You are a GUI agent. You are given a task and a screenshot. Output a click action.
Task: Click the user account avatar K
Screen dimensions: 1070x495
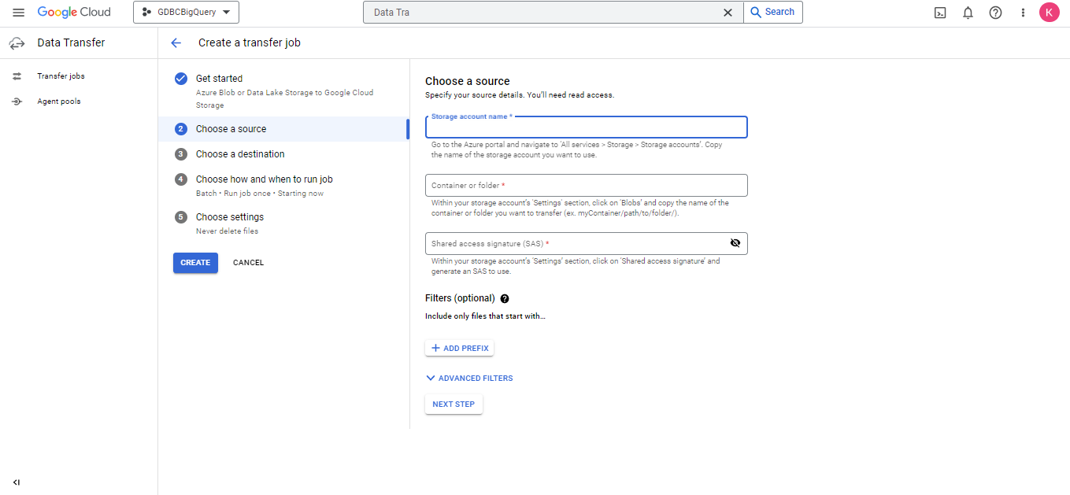tap(1049, 13)
